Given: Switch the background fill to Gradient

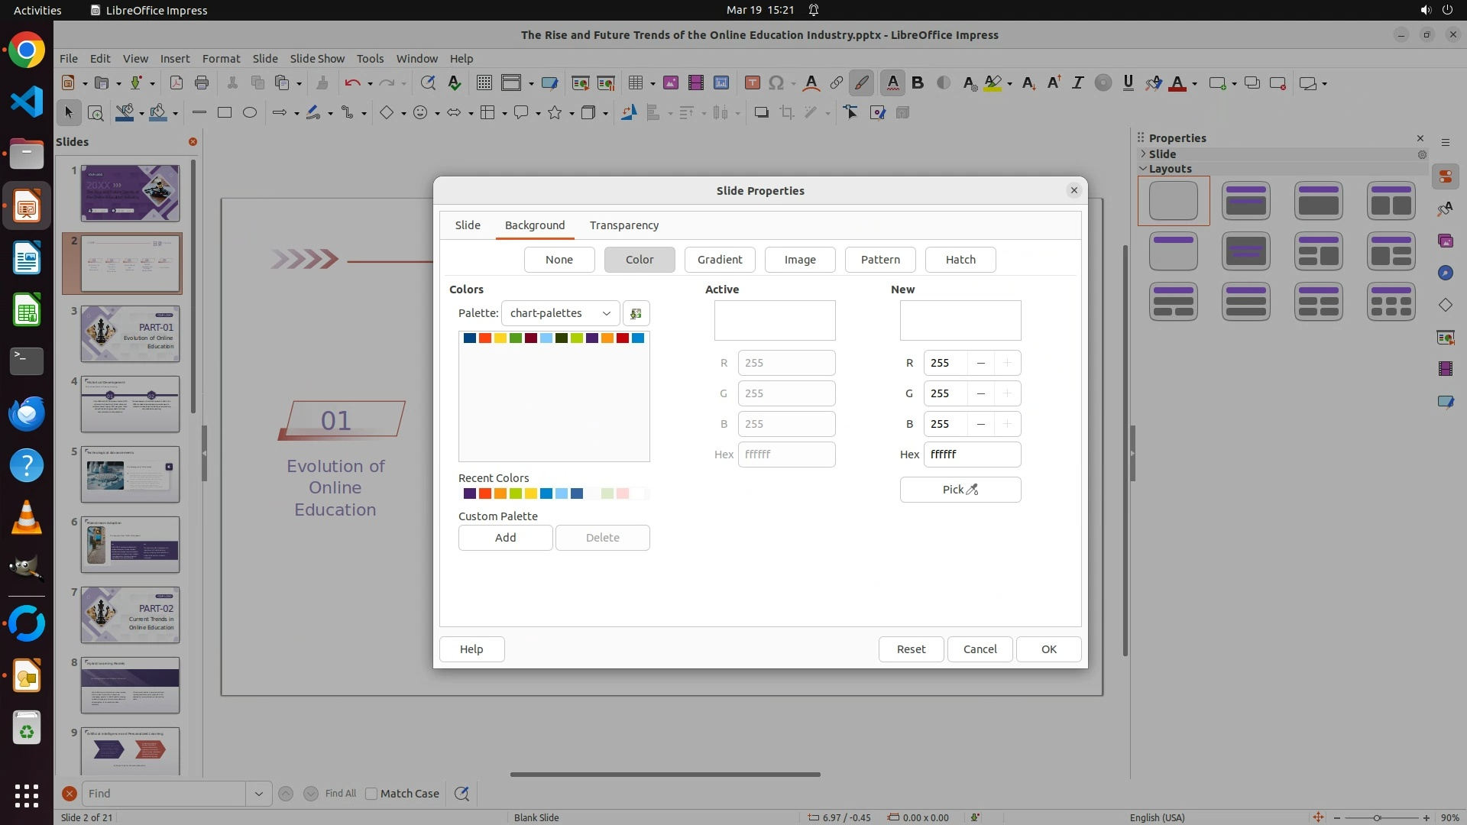Looking at the screenshot, I should pyautogui.click(x=719, y=260).
